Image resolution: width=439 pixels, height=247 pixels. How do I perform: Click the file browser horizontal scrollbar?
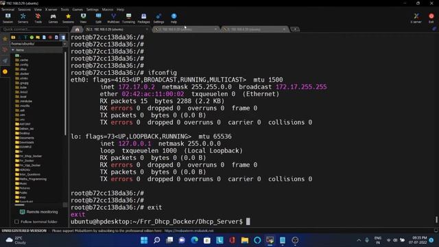tap(19, 204)
